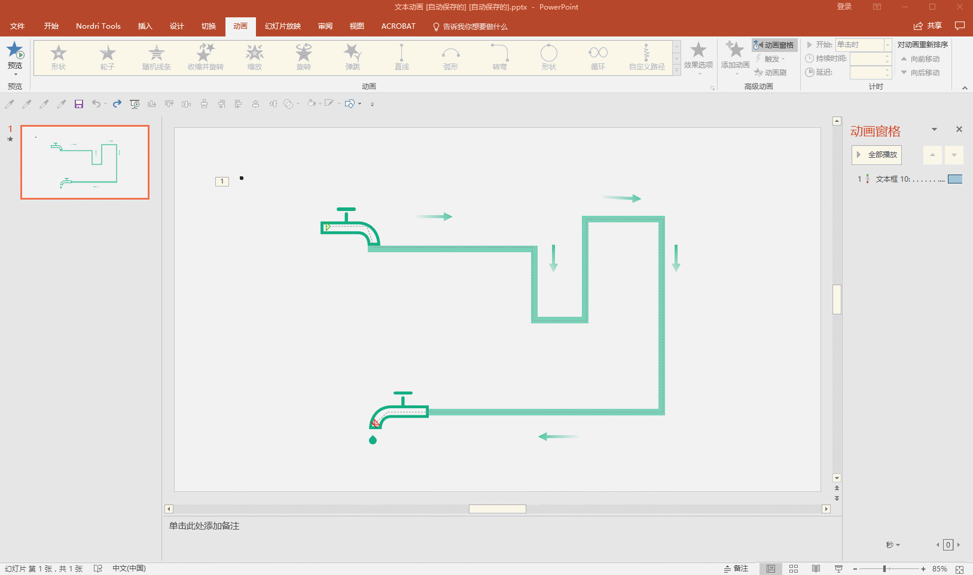Switch to the Insert (插入) tab
Image resolution: width=973 pixels, height=575 pixels.
pos(145,26)
